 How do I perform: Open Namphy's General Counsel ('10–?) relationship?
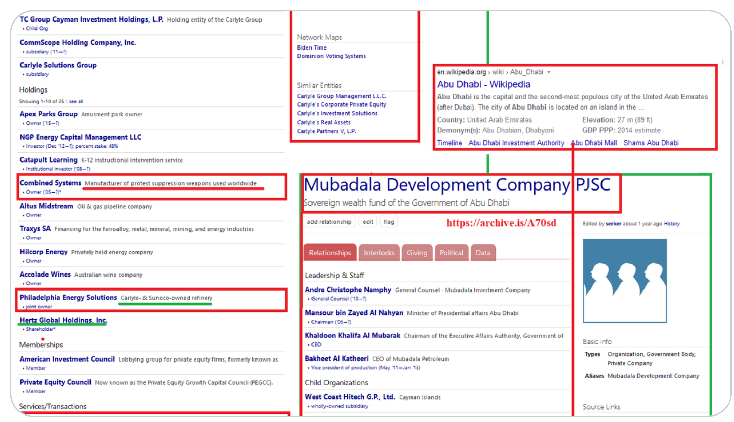(339, 299)
